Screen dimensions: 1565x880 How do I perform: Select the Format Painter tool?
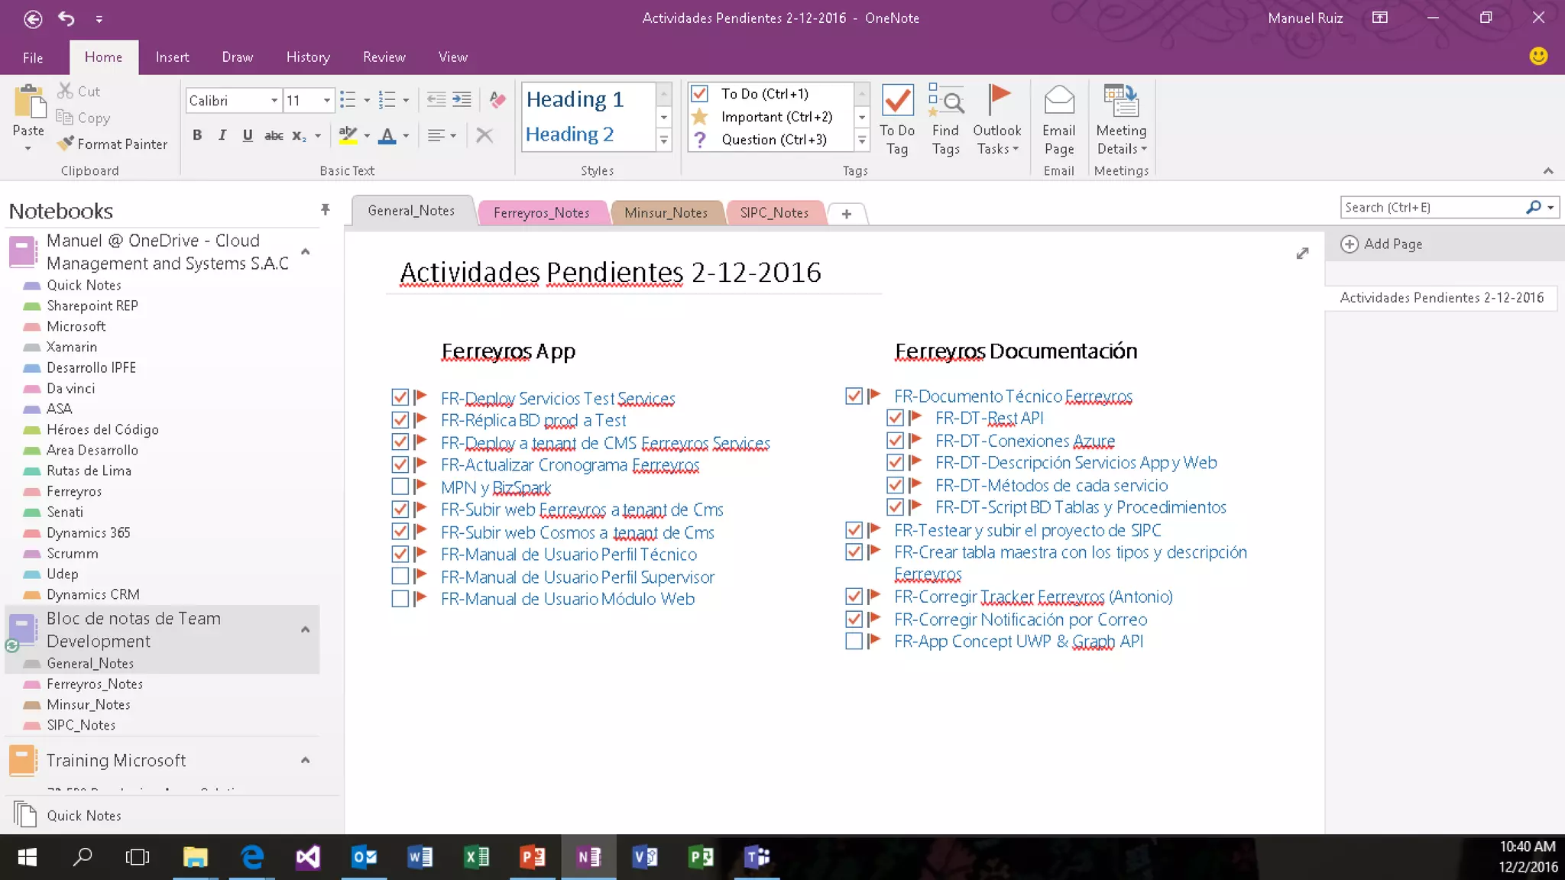pyautogui.click(x=113, y=144)
